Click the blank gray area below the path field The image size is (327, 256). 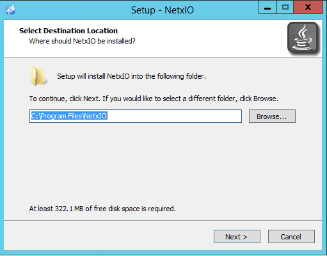pyautogui.click(x=162, y=162)
